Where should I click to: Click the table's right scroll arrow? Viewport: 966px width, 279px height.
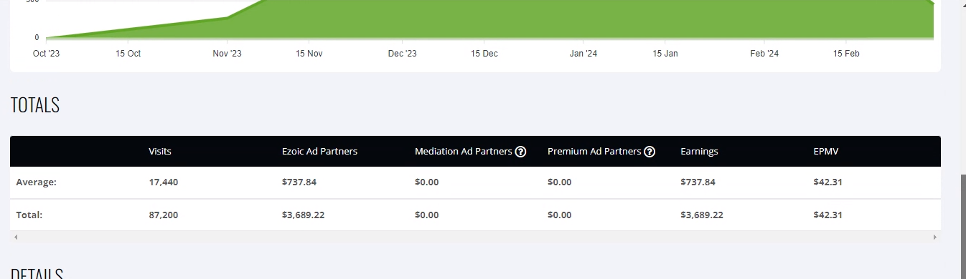(x=934, y=237)
